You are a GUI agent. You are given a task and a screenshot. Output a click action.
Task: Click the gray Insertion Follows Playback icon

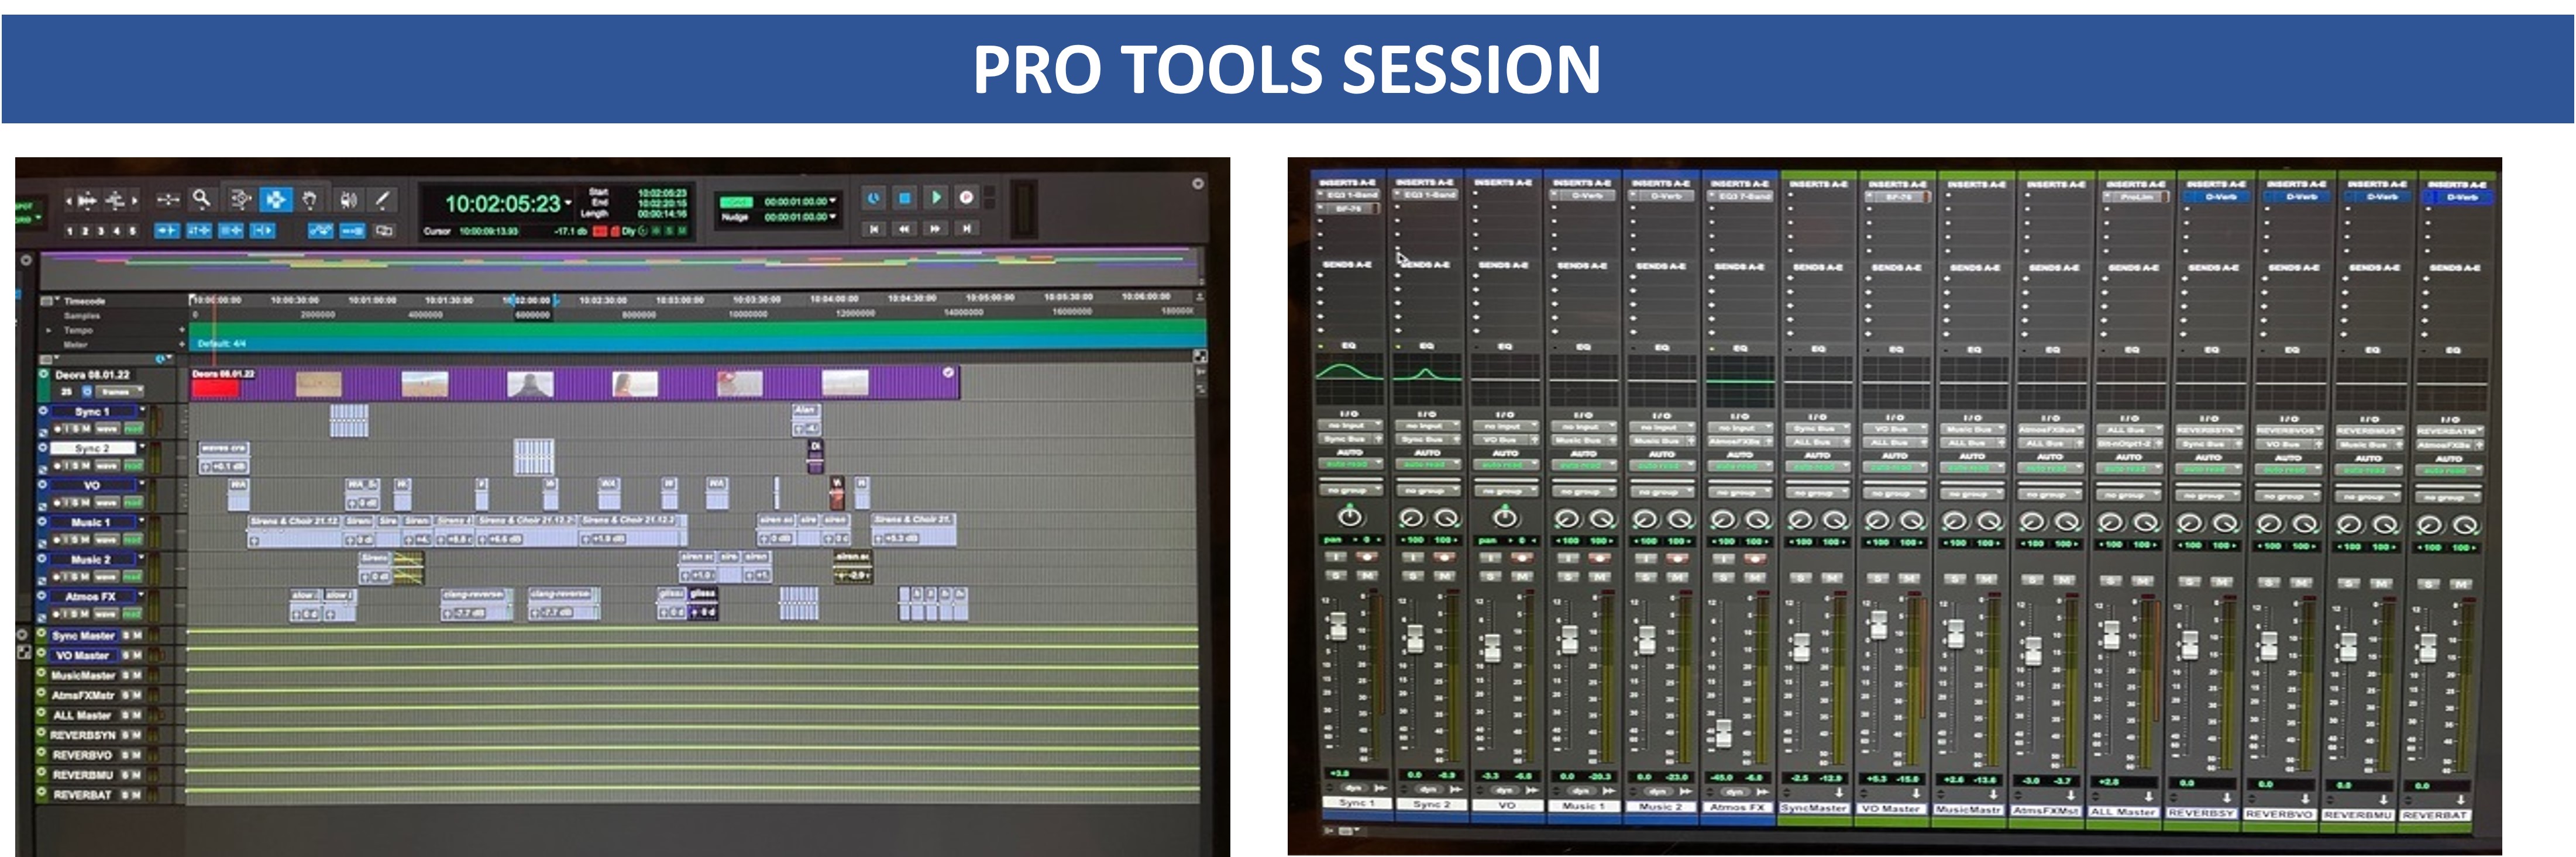pyautogui.click(x=384, y=231)
